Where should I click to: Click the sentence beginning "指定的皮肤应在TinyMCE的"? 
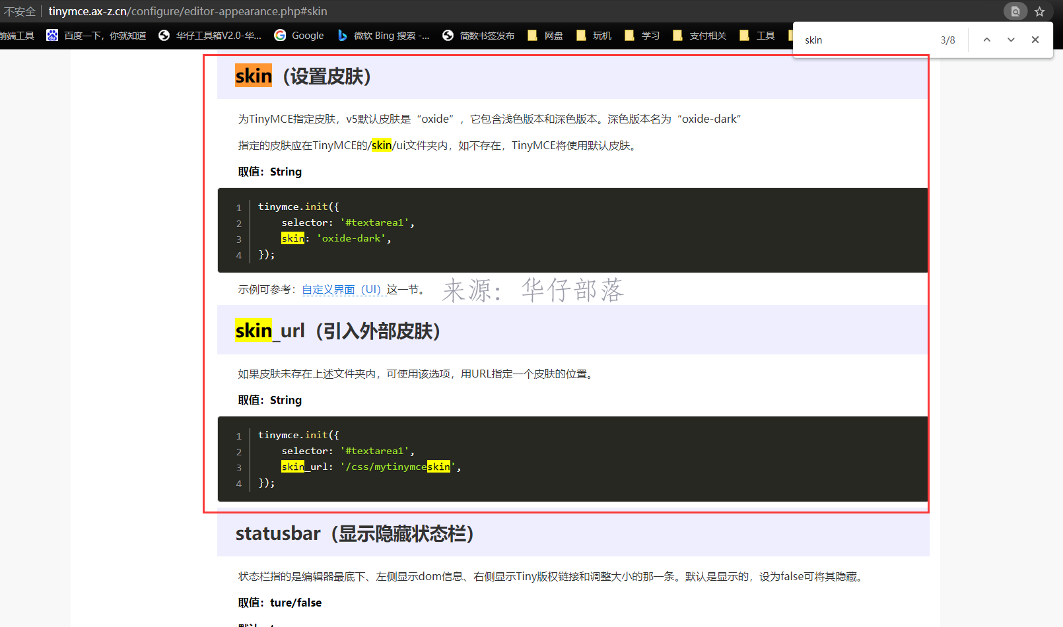[438, 145]
